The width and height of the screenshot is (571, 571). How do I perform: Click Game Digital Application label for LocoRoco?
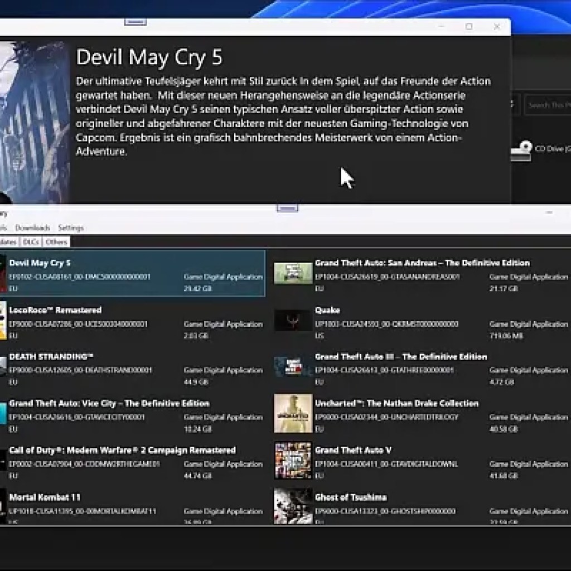click(x=223, y=324)
